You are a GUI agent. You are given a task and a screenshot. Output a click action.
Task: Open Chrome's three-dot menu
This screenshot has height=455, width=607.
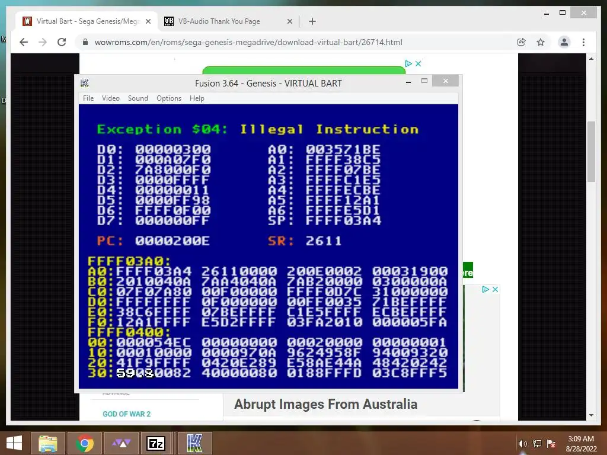pos(583,42)
